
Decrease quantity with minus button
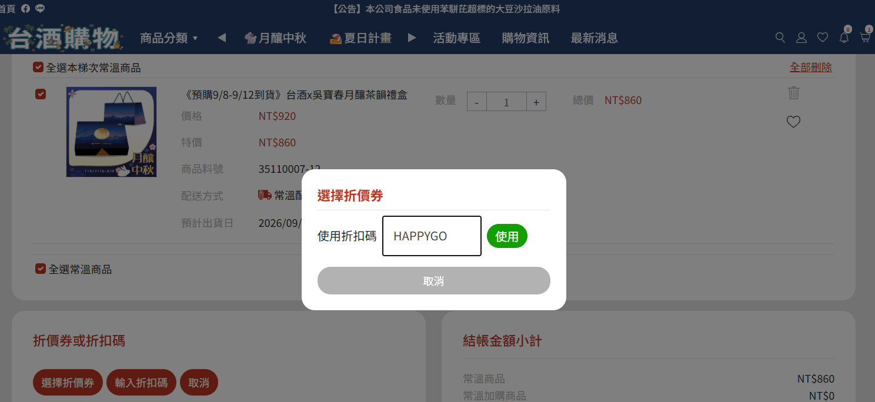pos(477,102)
